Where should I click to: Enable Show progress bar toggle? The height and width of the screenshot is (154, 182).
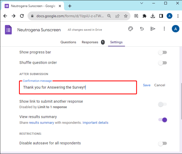[162, 52]
